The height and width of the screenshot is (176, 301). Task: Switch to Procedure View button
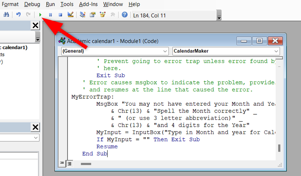tap(62, 163)
